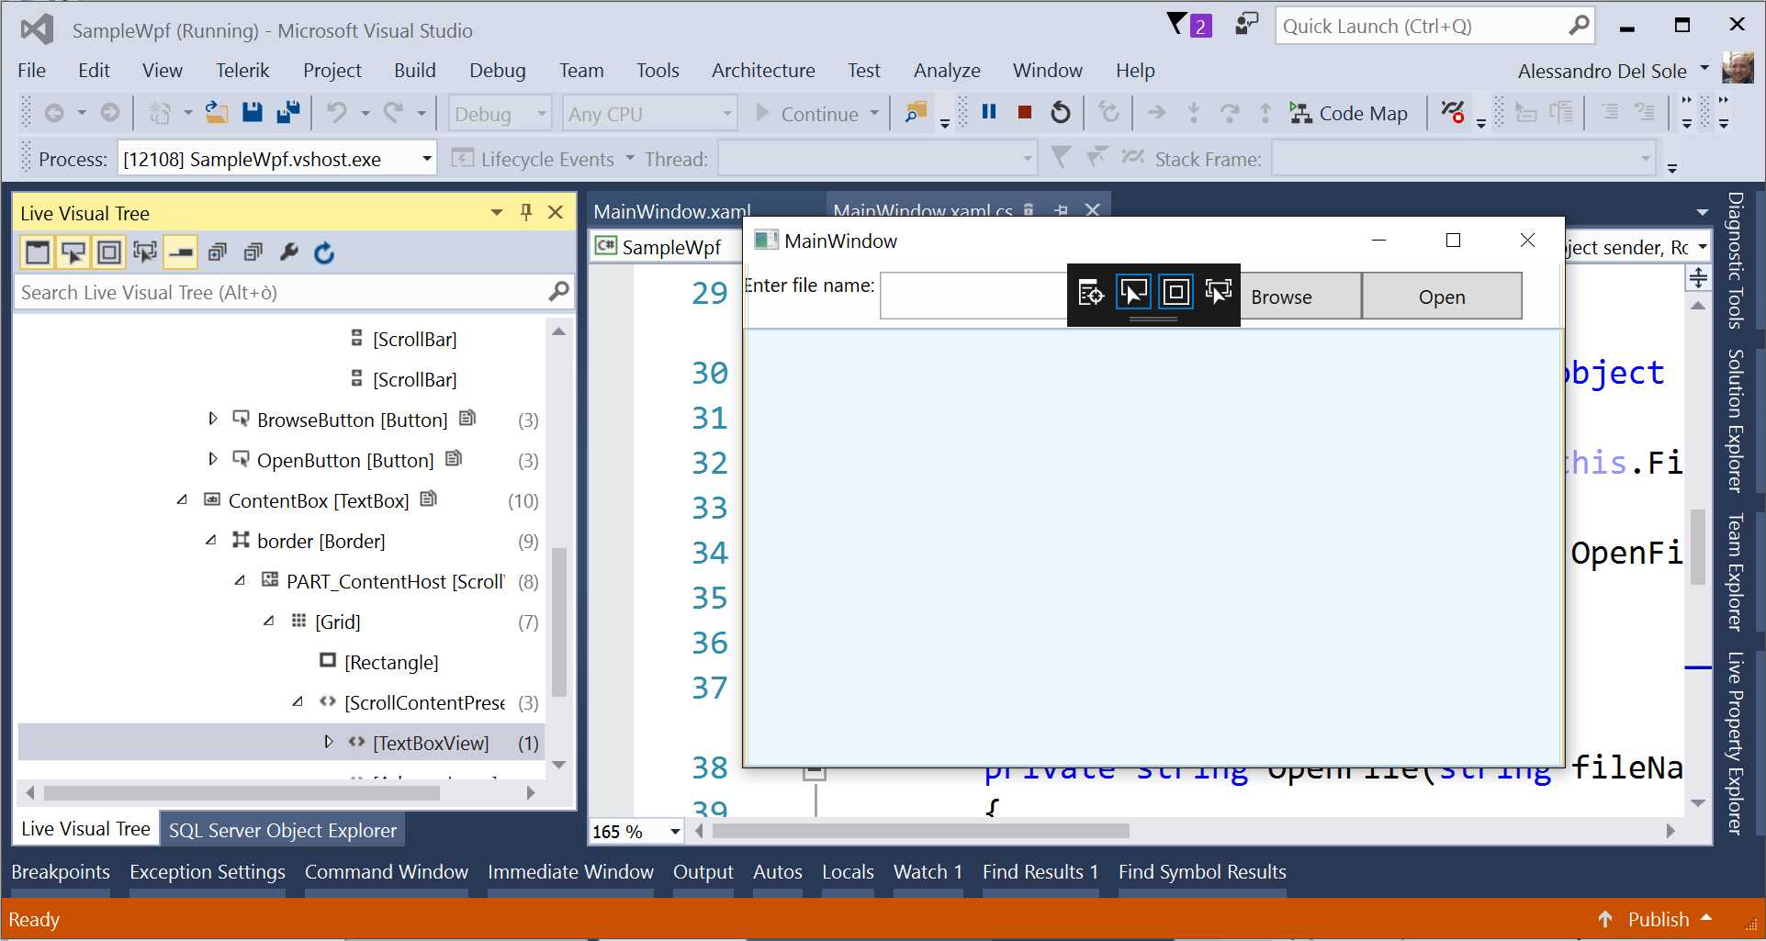This screenshot has height=941, width=1766.
Task: Click the user account avatar picture
Action: [x=1738, y=69]
